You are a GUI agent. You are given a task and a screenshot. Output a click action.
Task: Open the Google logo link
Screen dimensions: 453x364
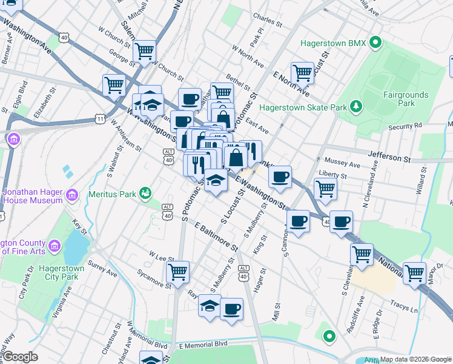[x=20, y=357]
